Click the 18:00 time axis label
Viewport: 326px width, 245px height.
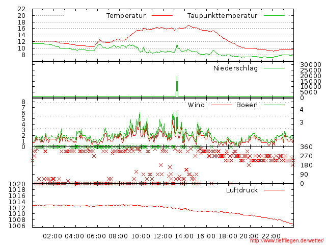[228, 236]
